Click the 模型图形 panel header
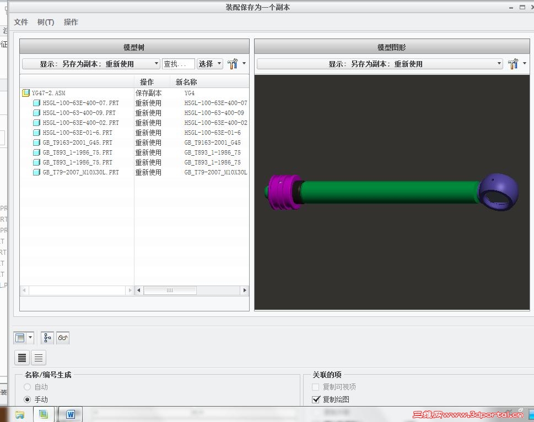Viewport: 534px width, 422px height. 392,47
